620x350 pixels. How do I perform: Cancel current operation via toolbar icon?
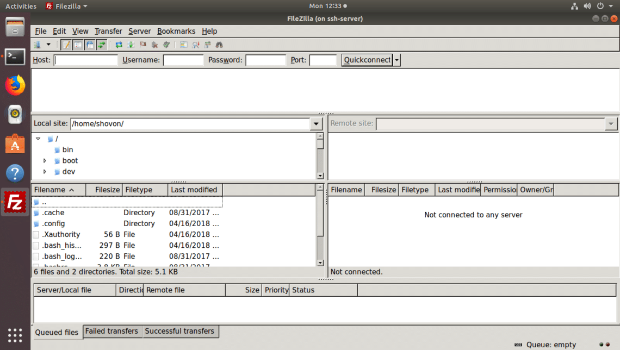tap(143, 45)
